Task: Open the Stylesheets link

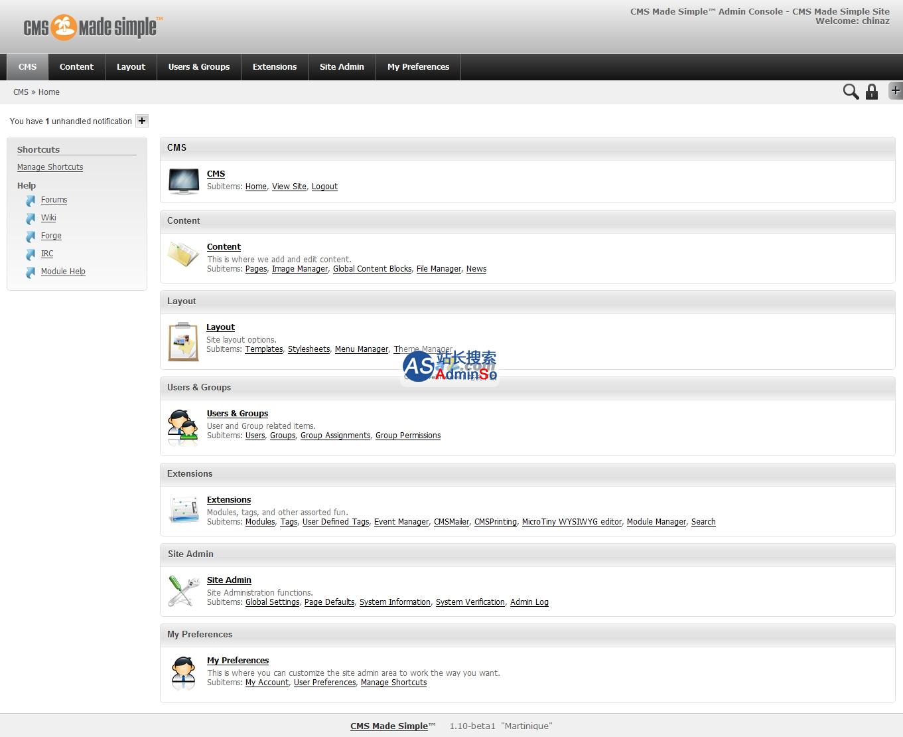Action: (309, 349)
